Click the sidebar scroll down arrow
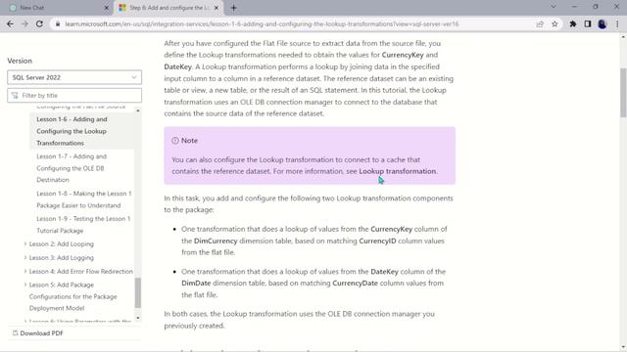 tap(138, 318)
